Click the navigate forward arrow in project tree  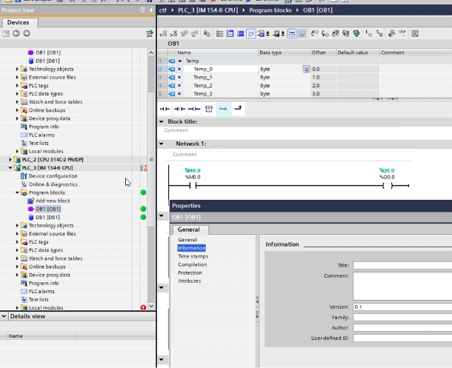tap(27, 33)
